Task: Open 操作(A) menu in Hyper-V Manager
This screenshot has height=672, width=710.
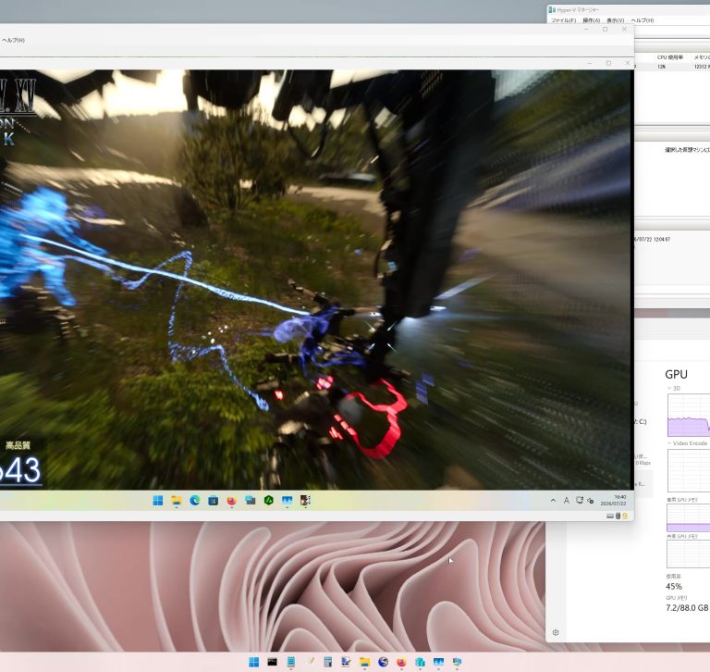Action: click(592, 20)
